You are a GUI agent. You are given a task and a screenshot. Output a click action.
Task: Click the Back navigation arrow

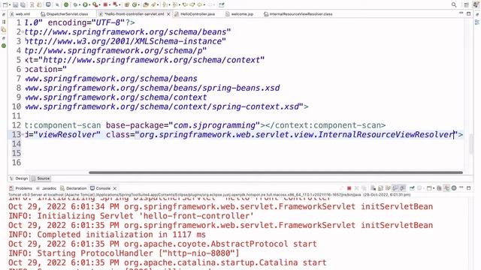click(x=200, y=5)
